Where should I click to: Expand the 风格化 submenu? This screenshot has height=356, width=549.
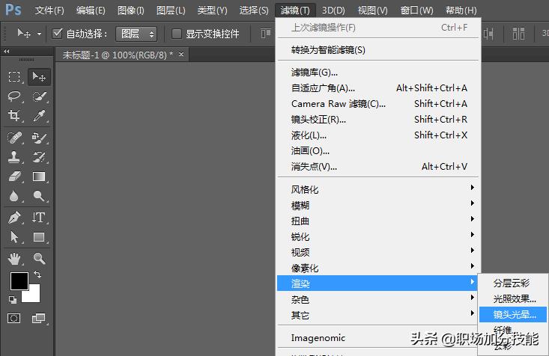(379, 189)
